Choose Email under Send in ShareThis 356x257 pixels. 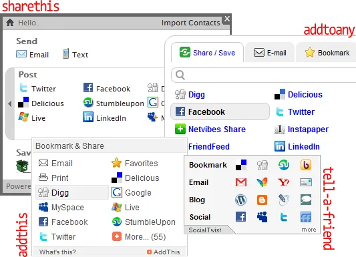tap(33, 55)
